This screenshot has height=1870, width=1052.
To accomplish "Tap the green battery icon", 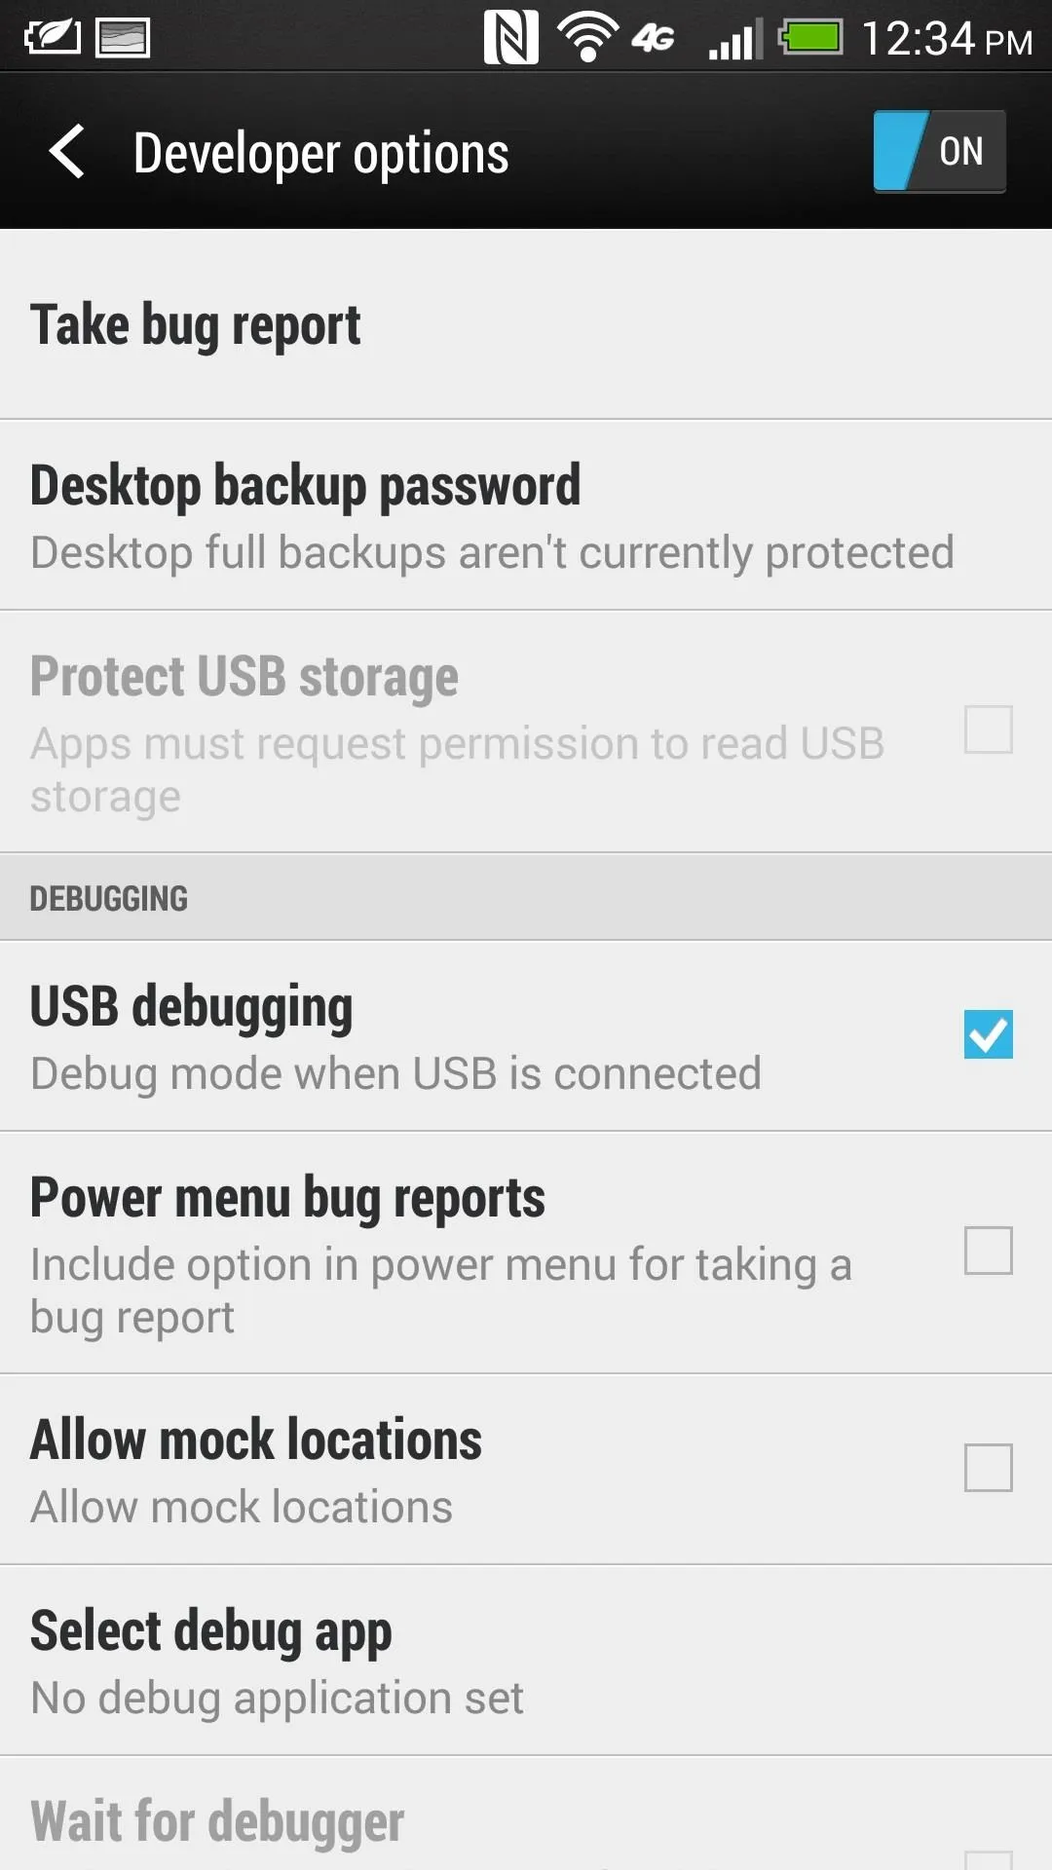I will coord(809,38).
